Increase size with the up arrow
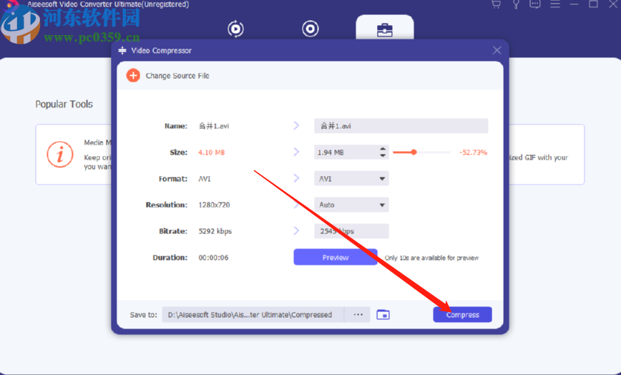This screenshot has height=375, width=621. (x=383, y=150)
